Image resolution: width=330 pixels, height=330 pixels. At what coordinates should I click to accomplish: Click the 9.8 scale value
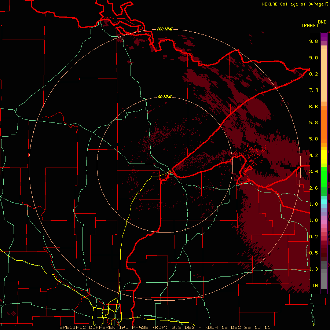[313, 41]
